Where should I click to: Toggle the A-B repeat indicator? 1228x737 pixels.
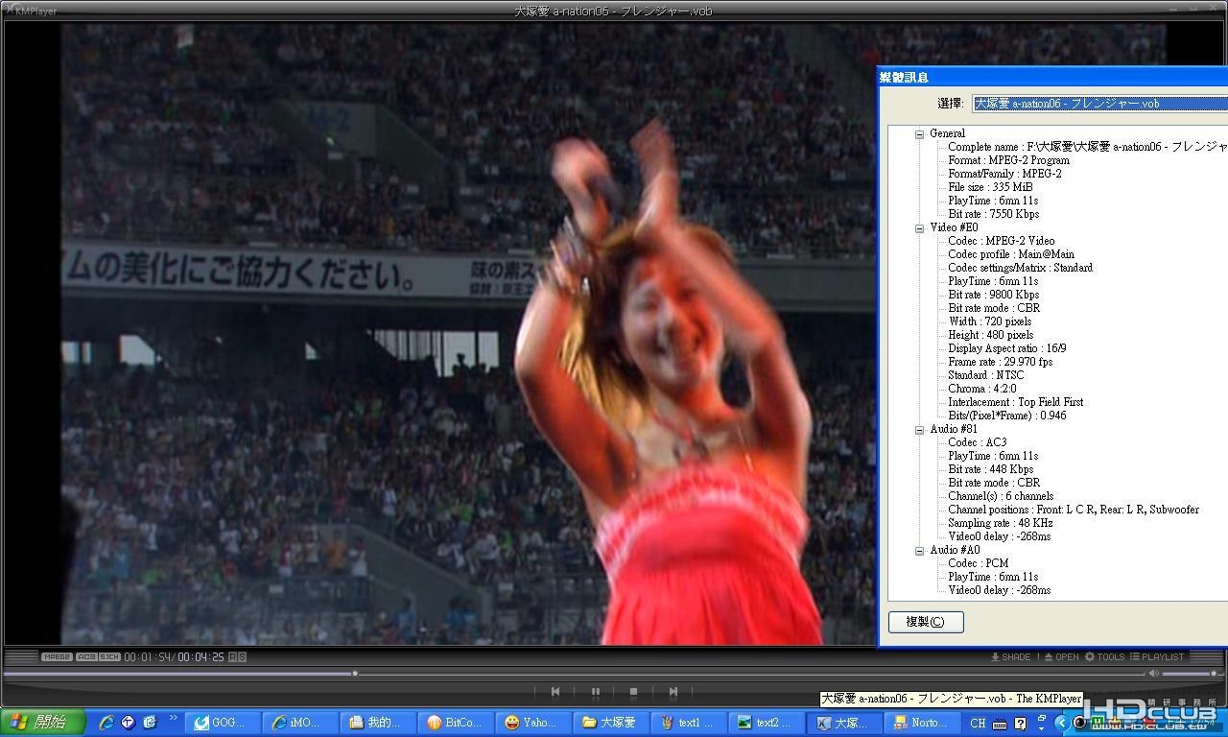[x=237, y=657]
